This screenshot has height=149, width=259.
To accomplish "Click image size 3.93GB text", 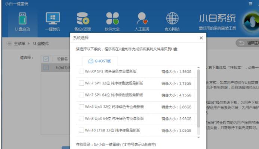I will (176, 119).
